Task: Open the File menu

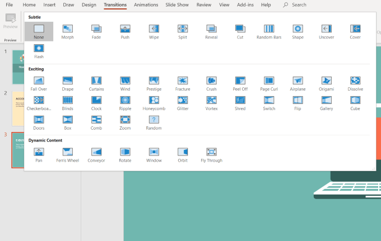Action: pos(9,4)
